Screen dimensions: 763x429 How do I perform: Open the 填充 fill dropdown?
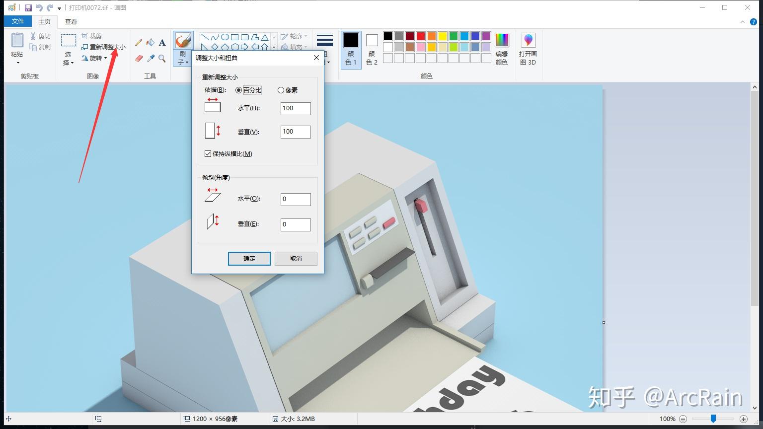(294, 47)
